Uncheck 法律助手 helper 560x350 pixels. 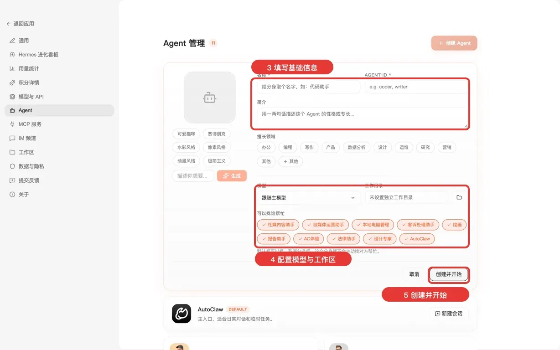click(x=344, y=239)
